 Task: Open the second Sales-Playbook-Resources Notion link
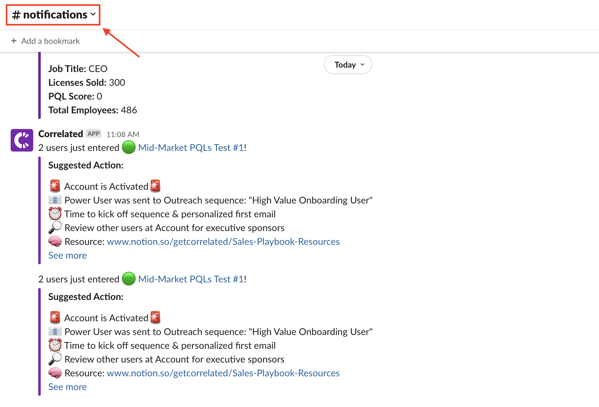click(x=223, y=373)
